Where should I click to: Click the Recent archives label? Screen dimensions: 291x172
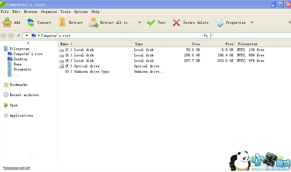pyautogui.click(x=24, y=95)
